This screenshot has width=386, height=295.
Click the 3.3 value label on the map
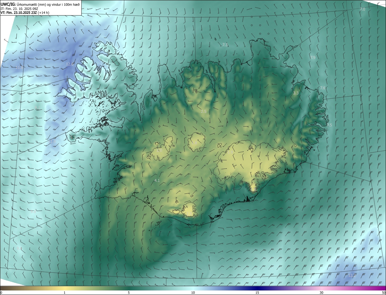[296, 93]
